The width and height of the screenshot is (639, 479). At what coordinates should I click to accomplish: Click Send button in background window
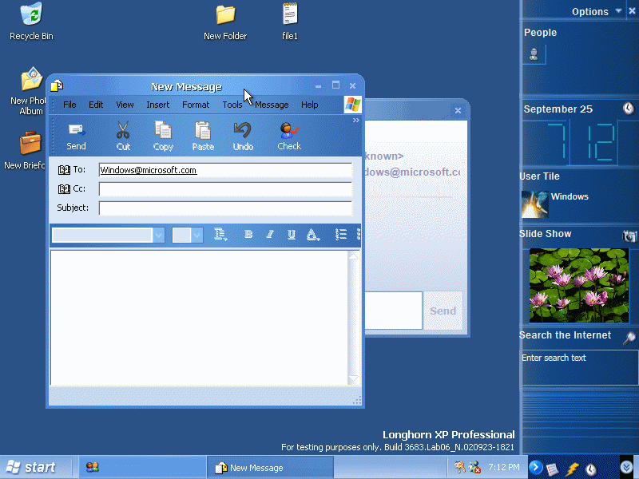[x=443, y=311]
